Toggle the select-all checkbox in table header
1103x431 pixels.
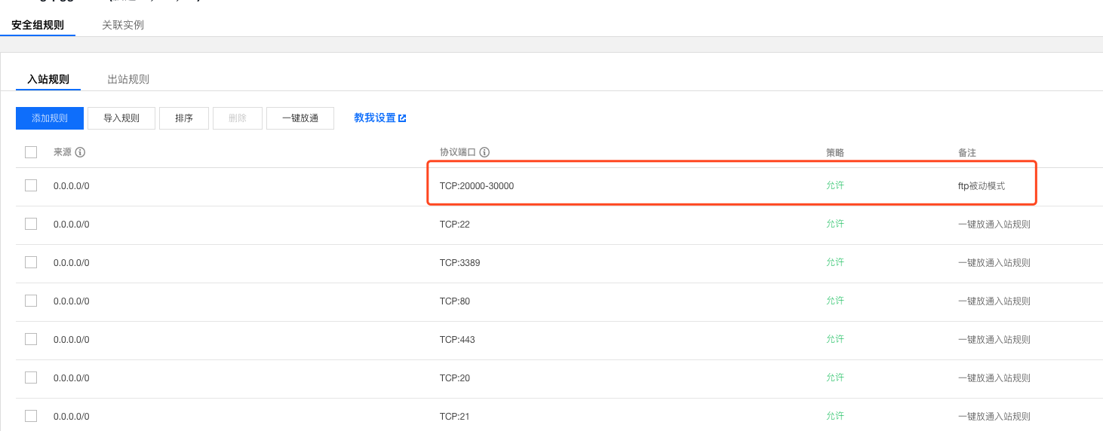coord(31,152)
